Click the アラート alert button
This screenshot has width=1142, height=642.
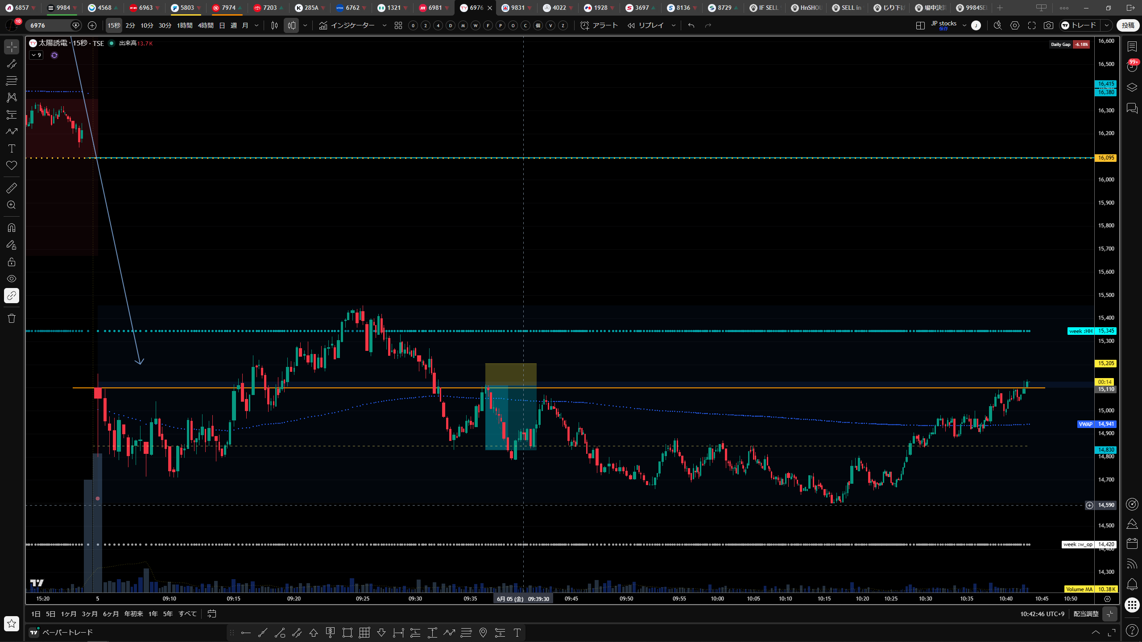[599, 25]
